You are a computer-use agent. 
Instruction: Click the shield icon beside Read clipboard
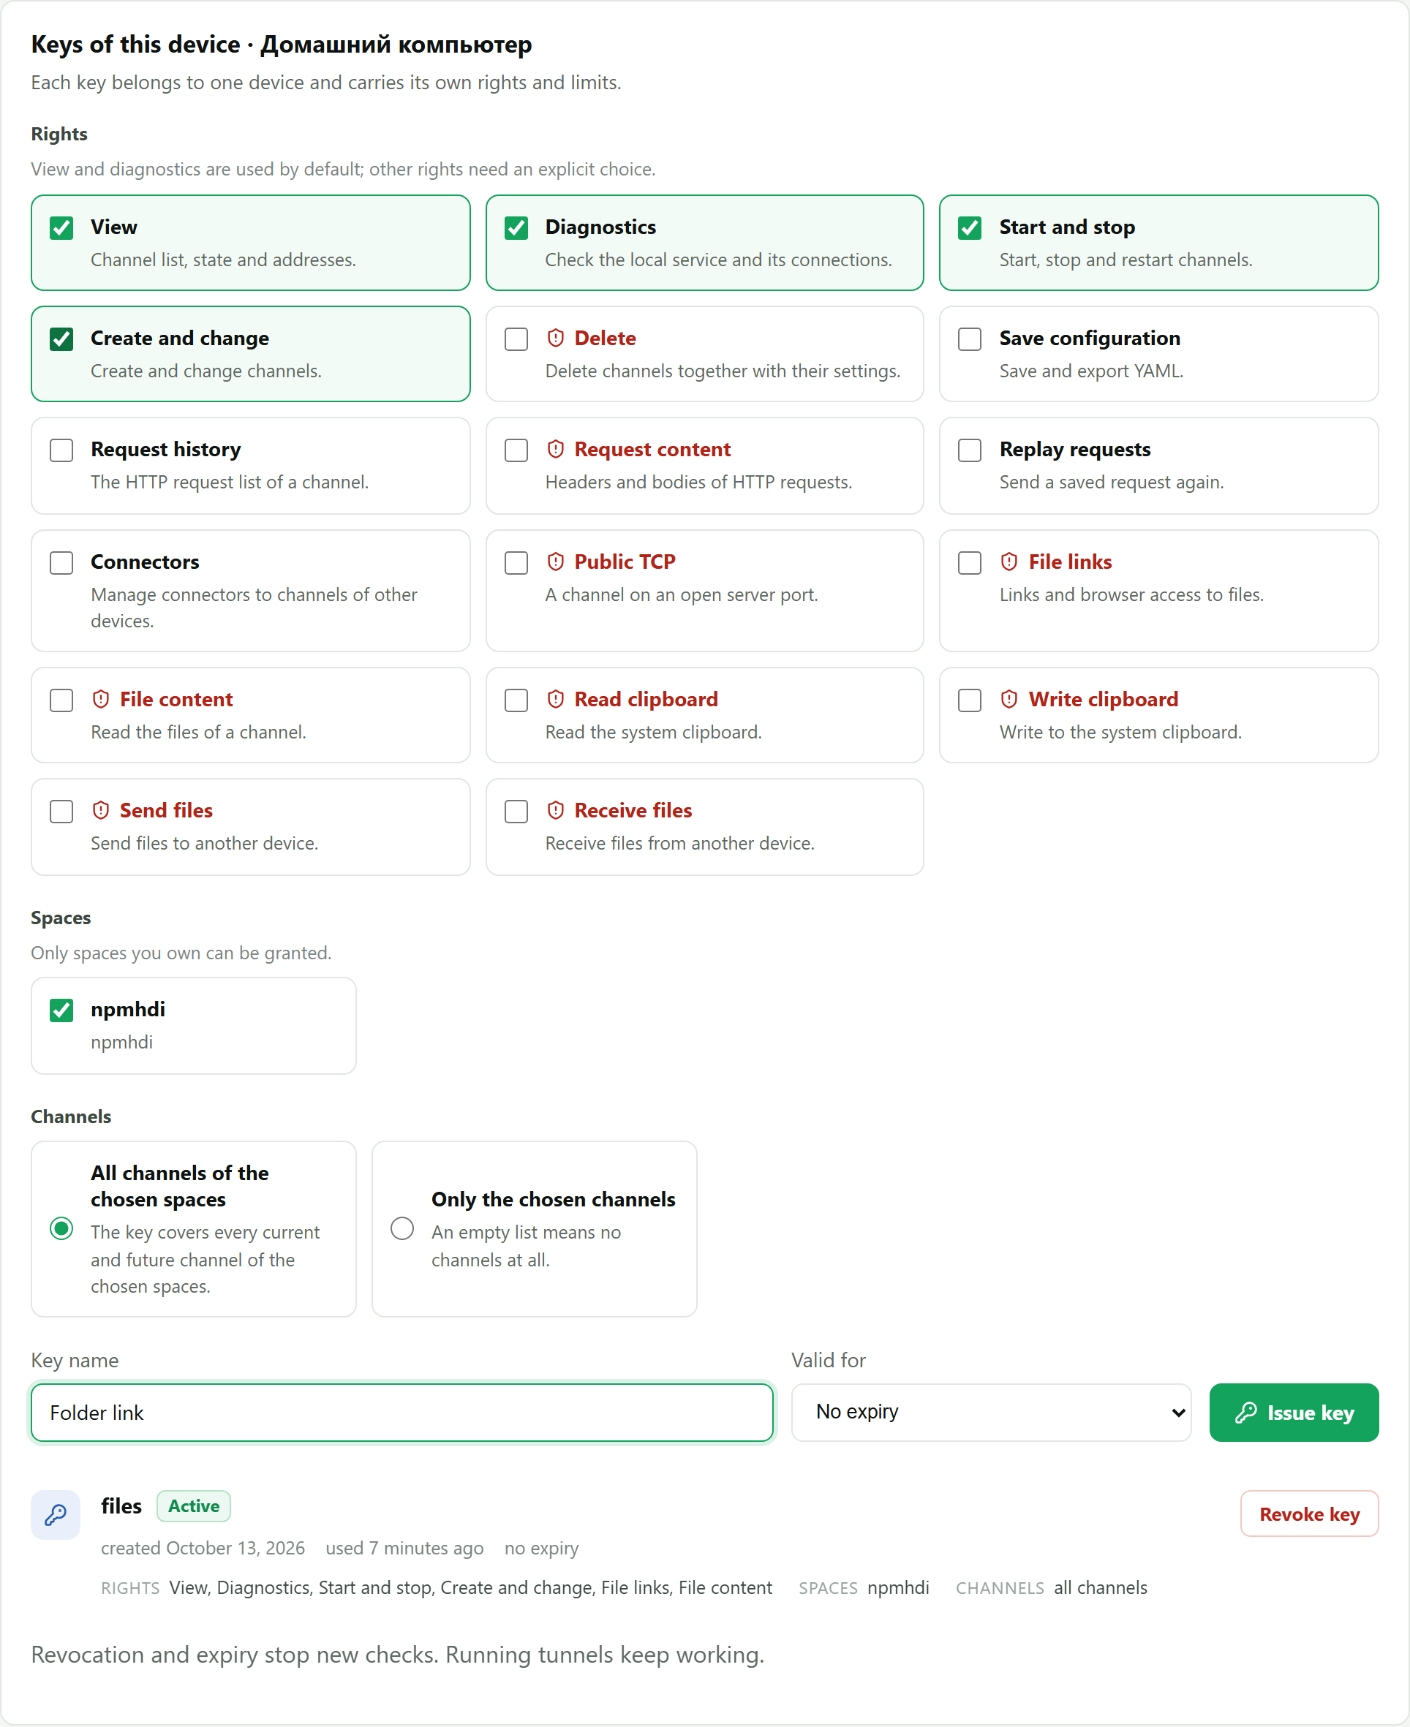556,699
